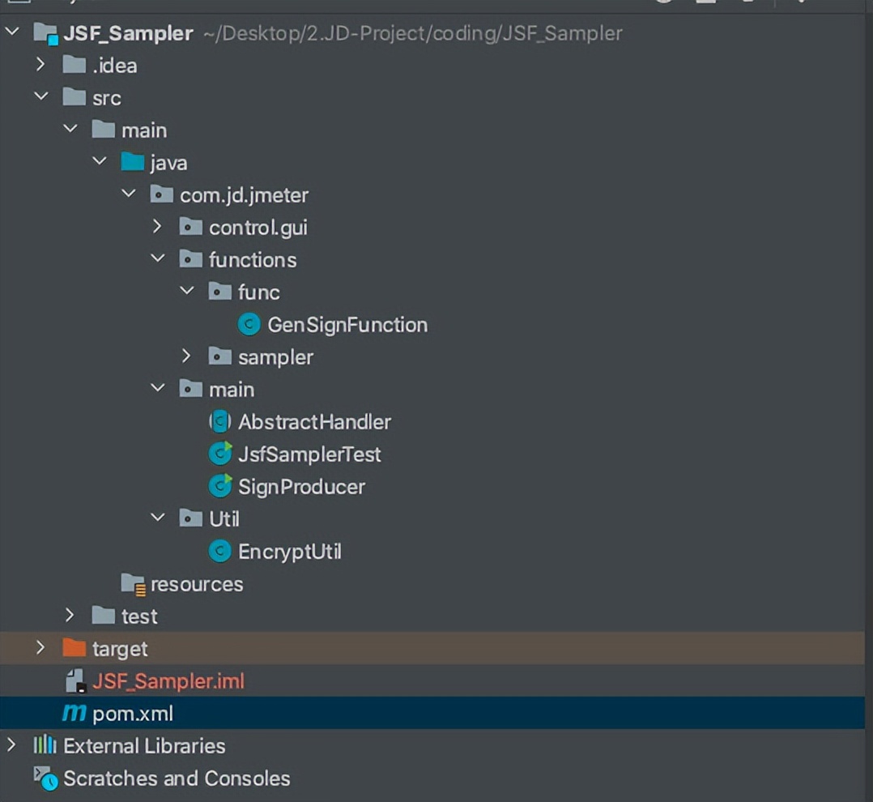Click the class icon beside AbstractHandler
This screenshot has height=802, width=873.
[x=219, y=421]
